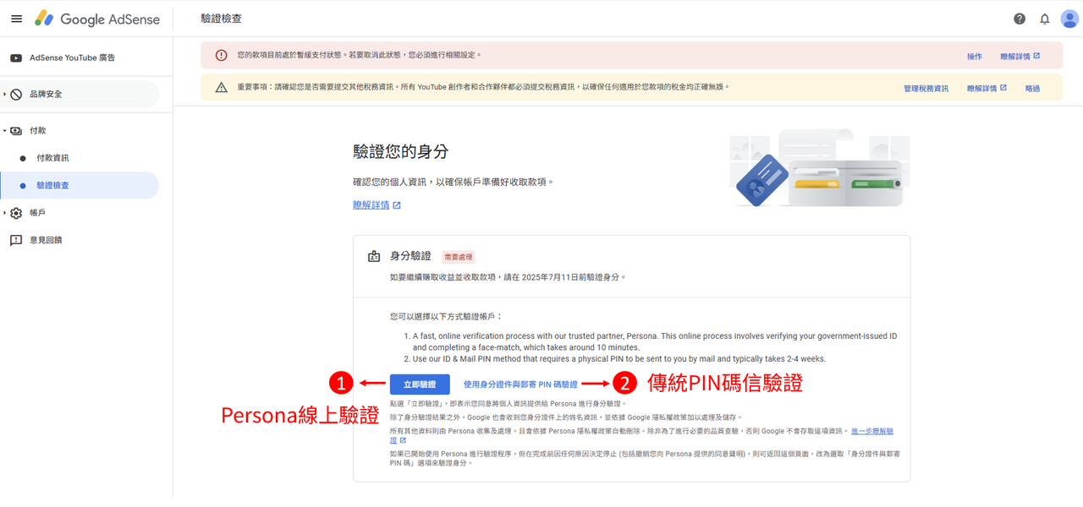Click 管理稅務資訊 in yellow banner
Screen dimensions: 1083x507
tap(926, 89)
